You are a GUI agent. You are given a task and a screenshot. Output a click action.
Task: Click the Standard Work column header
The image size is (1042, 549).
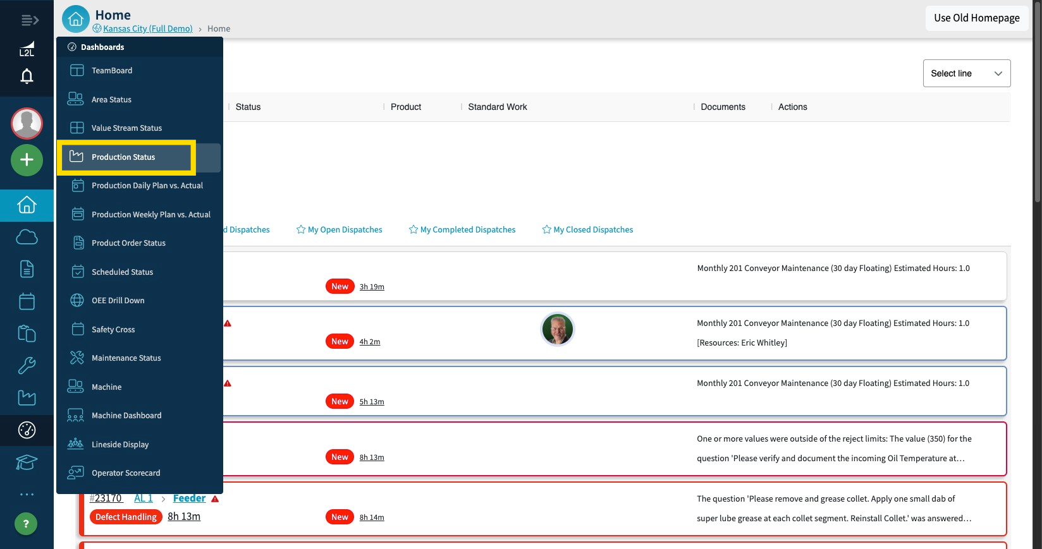pos(498,107)
